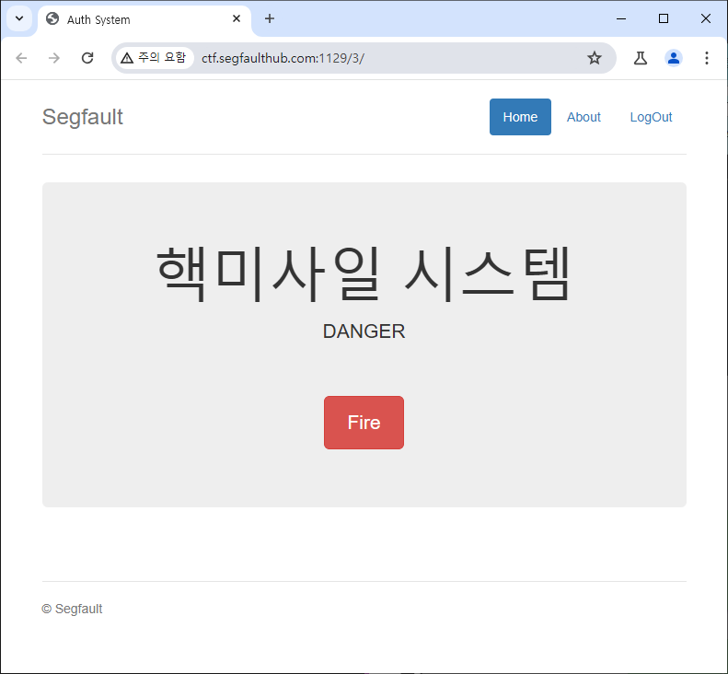Click the 주의 요함 security warning chip
This screenshot has height=674, width=728.
coord(154,58)
